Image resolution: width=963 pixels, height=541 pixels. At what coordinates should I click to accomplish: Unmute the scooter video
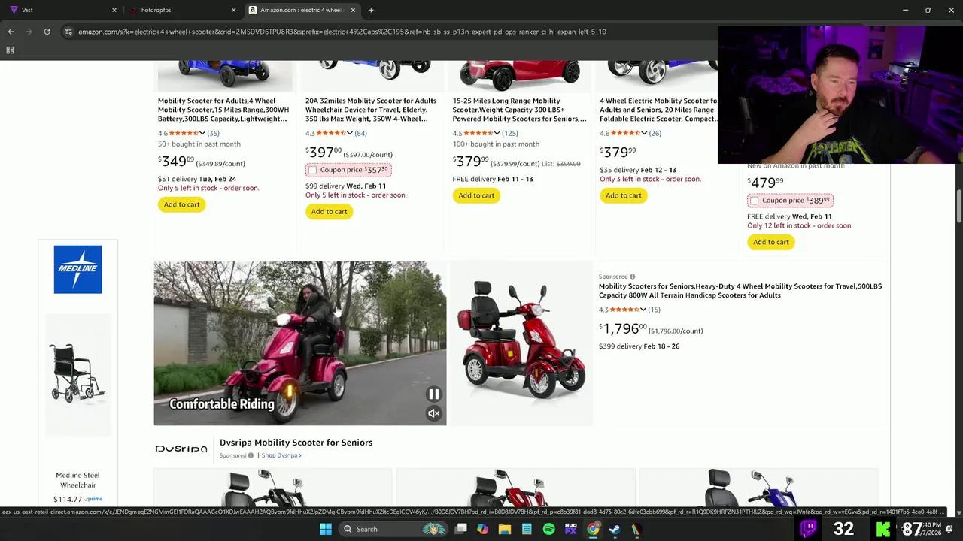(433, 413)
